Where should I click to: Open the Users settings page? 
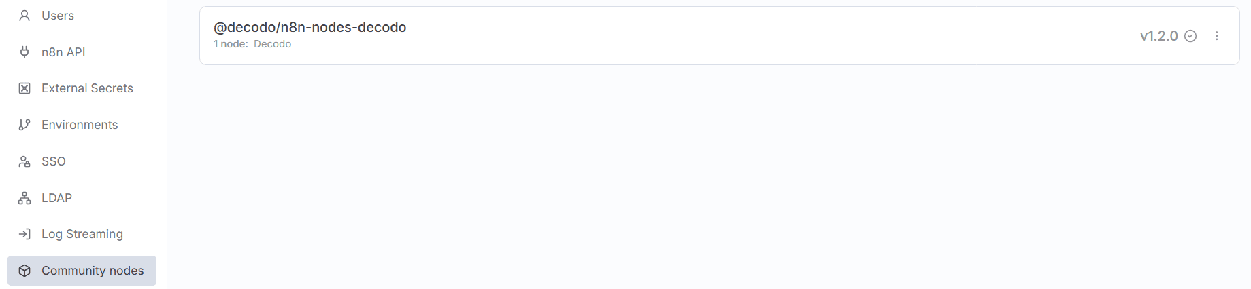point(58,16)
